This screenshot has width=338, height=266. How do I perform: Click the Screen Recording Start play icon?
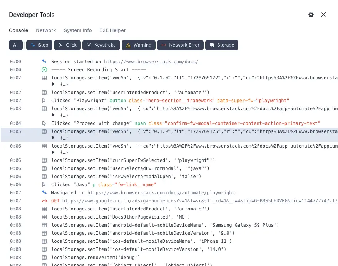click(x=44, y=70)
